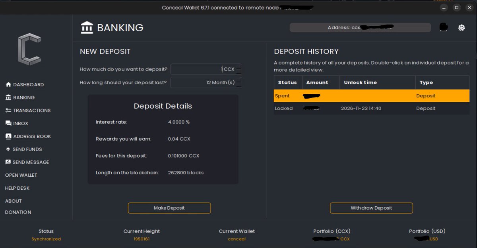Screen dimensions: 477x248
Task: Select Banking in the left sidebar
Action: pyautogui.click(x=20, y=97)
